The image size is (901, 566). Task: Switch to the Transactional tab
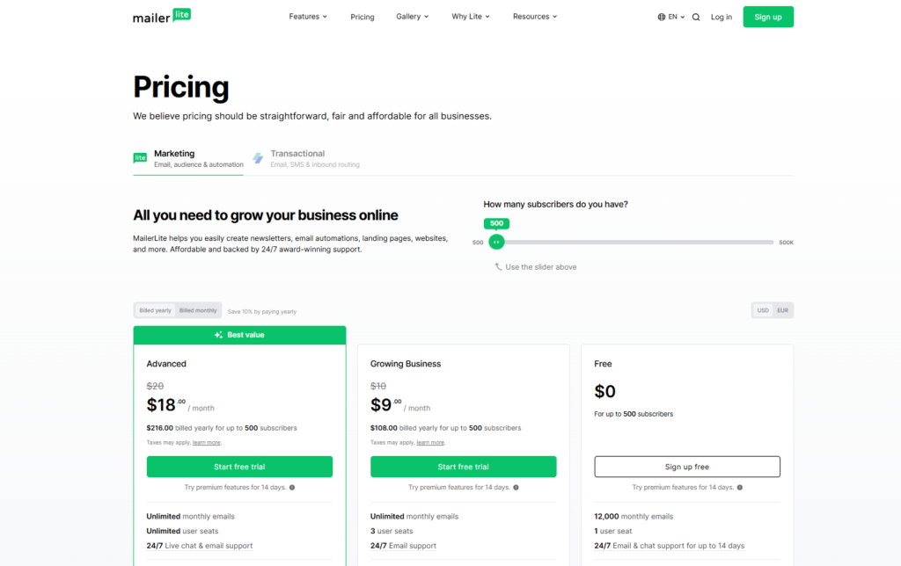pyautogui.click(x=297, y=153)
